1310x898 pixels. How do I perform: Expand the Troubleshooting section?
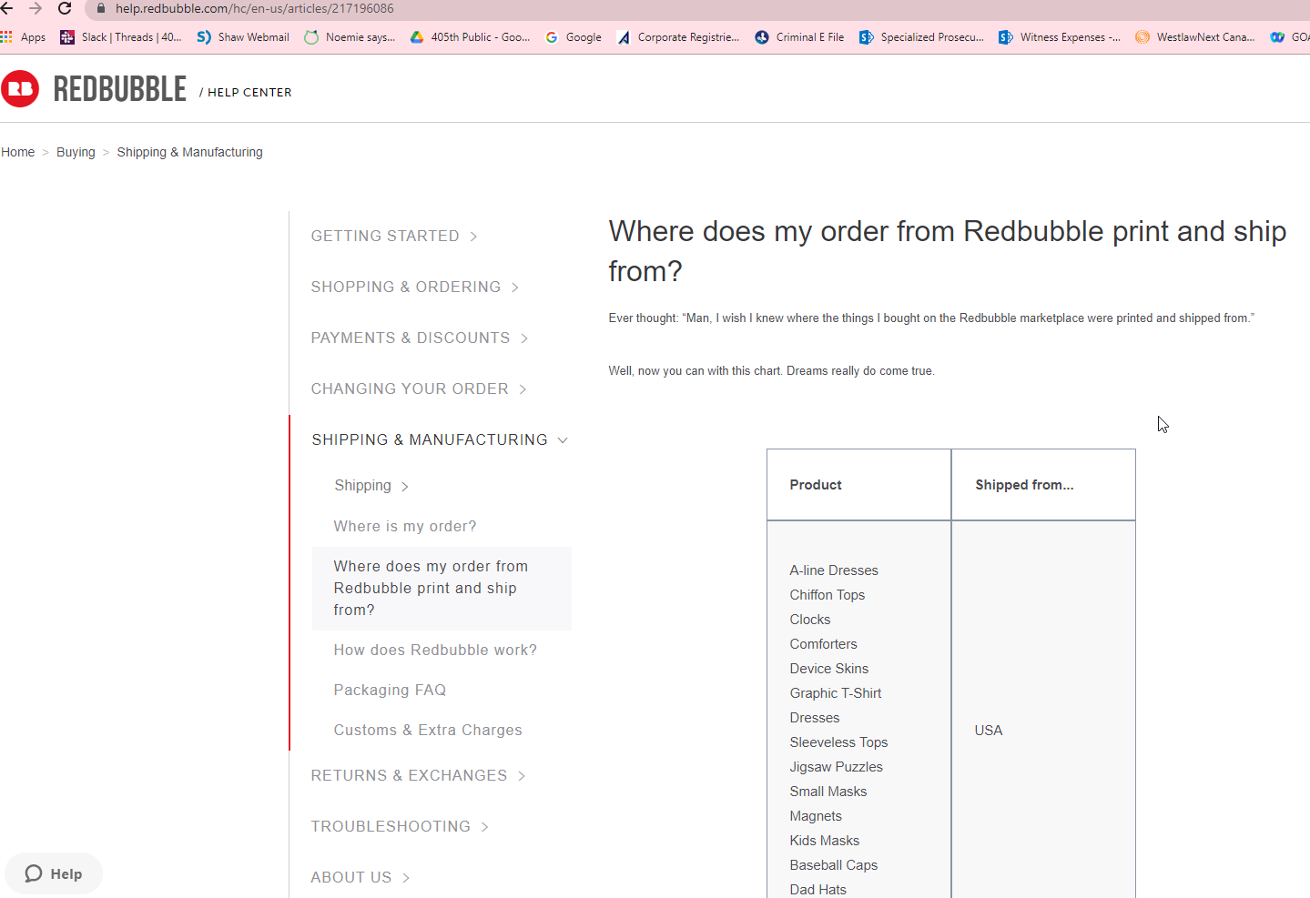point(400,826)
